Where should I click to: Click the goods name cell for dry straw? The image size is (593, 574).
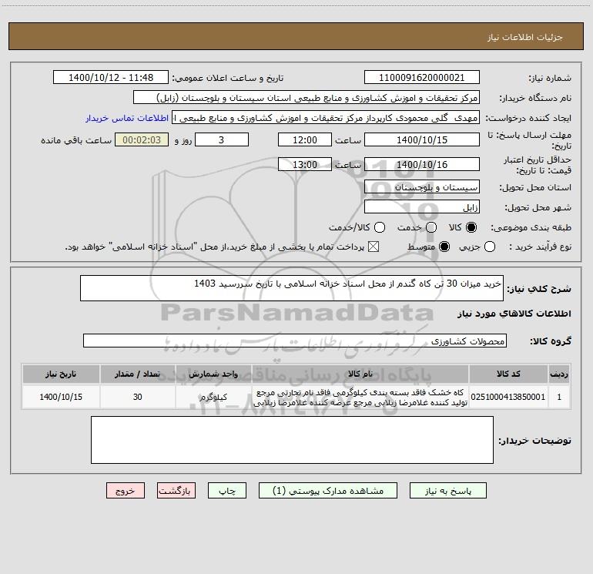360,397
